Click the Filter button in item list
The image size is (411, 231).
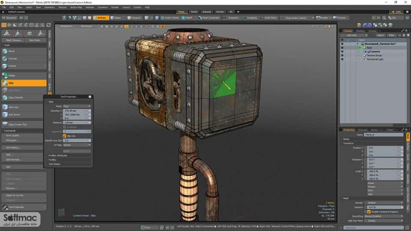[x=392, y=36]
